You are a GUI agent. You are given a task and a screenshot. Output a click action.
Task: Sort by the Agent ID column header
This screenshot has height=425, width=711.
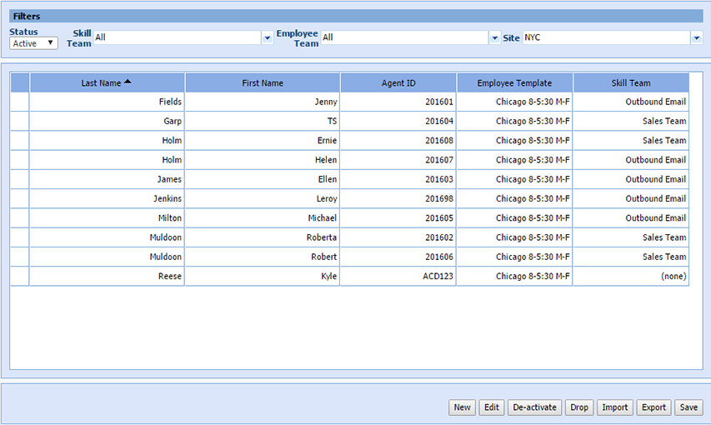pos(398,83)
